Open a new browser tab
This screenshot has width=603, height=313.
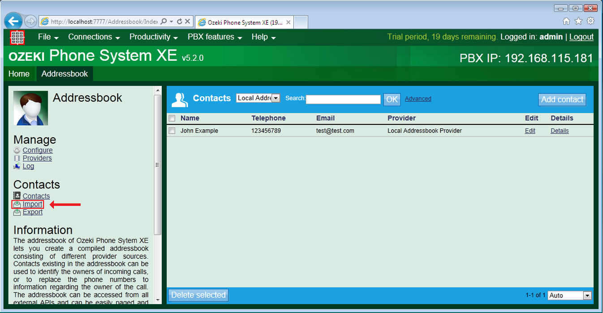[x=301, y=22]
